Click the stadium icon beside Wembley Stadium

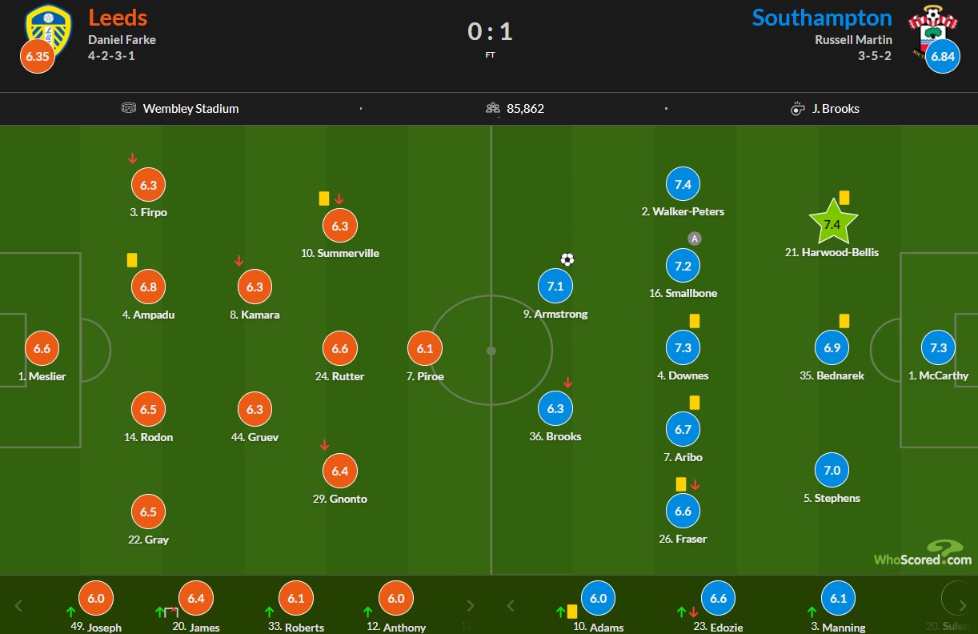tap(129, 108)
